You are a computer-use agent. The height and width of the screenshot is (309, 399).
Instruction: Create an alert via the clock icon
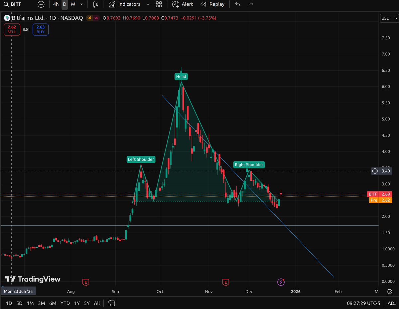[175, 4]
